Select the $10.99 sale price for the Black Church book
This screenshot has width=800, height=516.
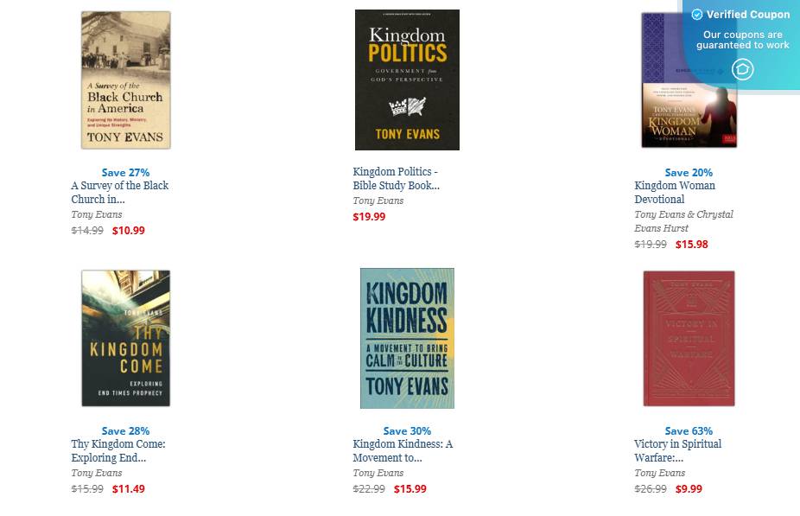pos(129,230)
